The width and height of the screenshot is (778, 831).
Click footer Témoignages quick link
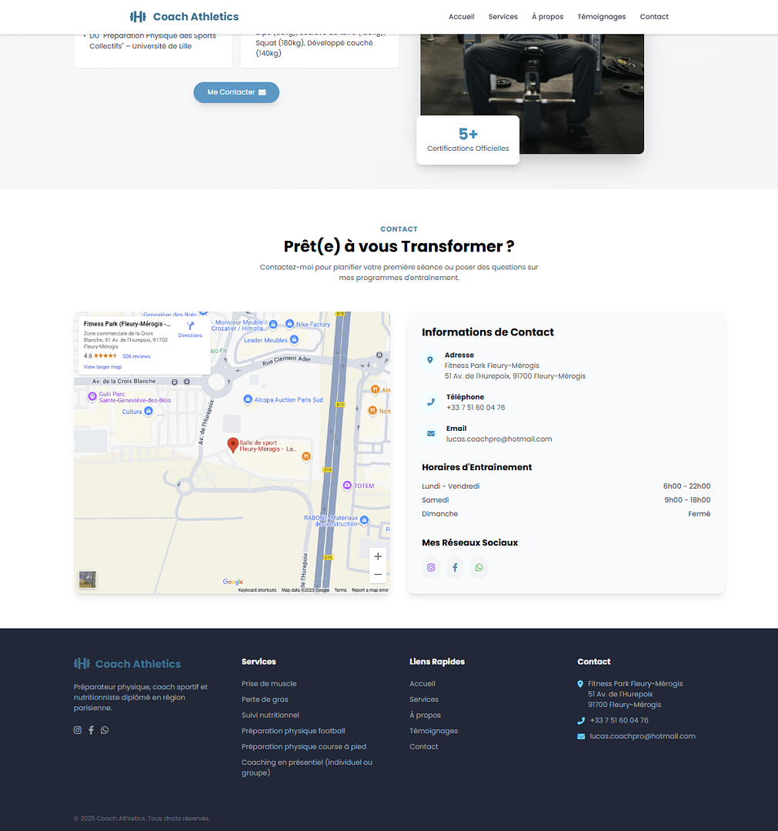coord(433,731)
